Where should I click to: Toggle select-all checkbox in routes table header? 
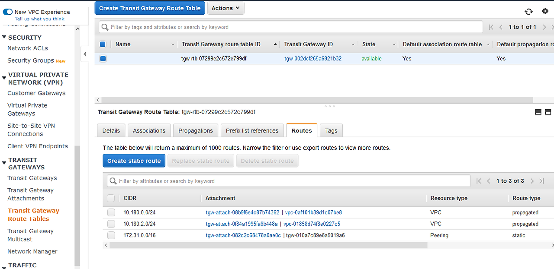tap(111, 198)
